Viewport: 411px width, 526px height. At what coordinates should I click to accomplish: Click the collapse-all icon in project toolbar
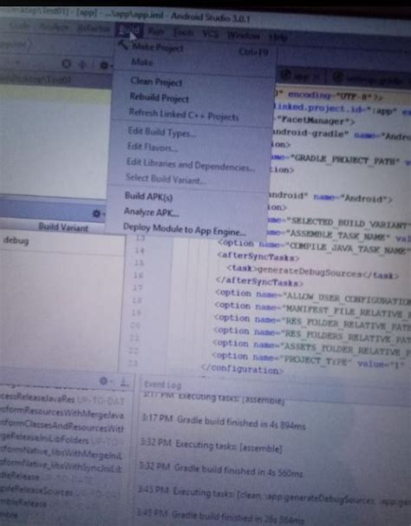pyautogui.click(x=82, y=64)
